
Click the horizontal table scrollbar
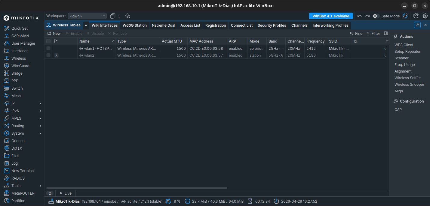[x=137, y=188]
